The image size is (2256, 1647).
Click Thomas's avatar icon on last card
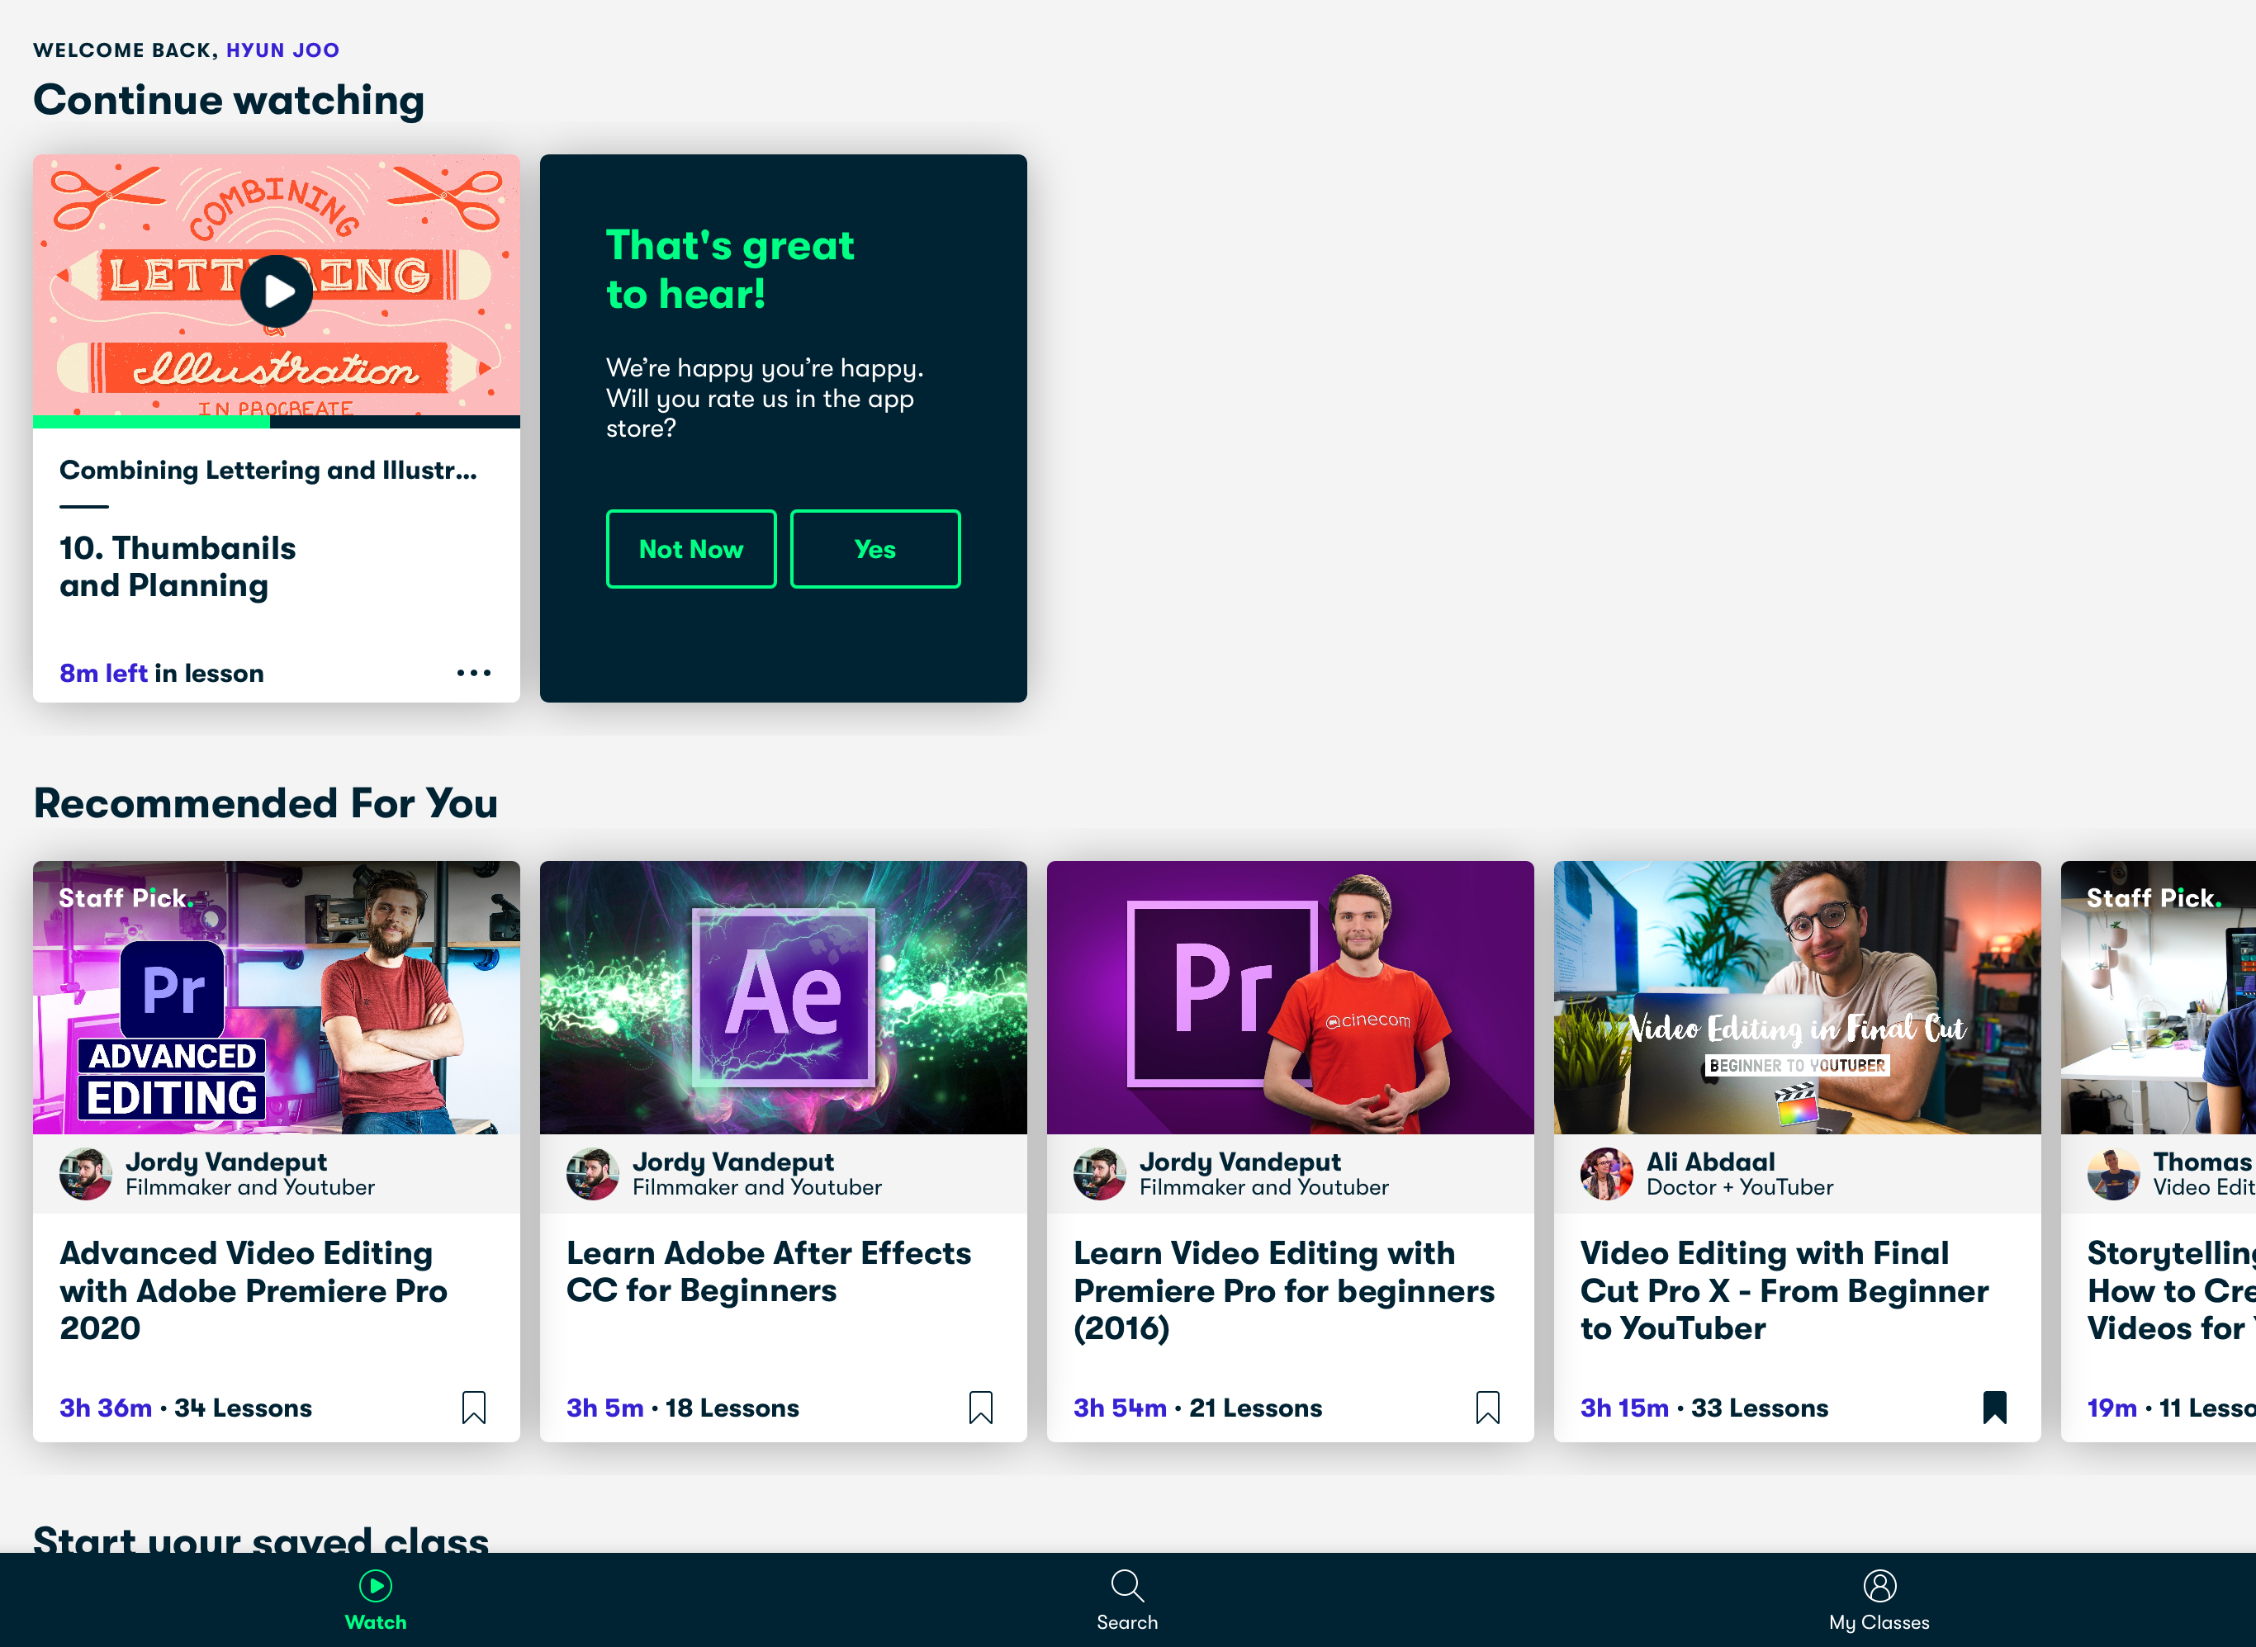[2112, 1173]
